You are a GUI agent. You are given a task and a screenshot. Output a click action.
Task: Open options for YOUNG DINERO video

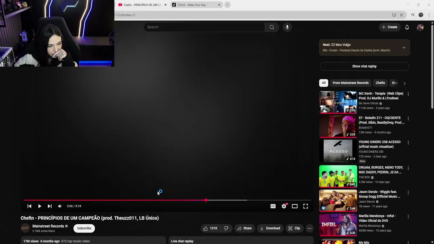pos(408,143)
